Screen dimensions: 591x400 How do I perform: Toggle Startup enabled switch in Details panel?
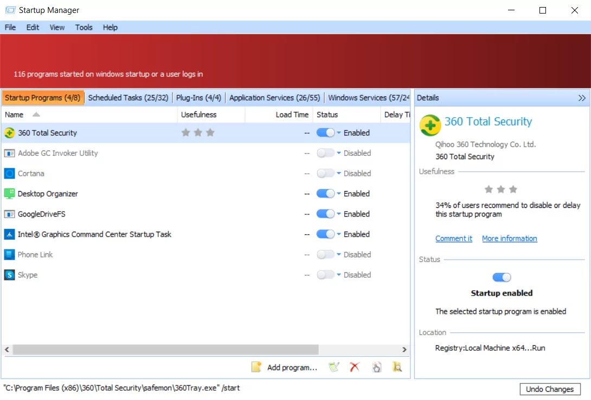[502, 277]
